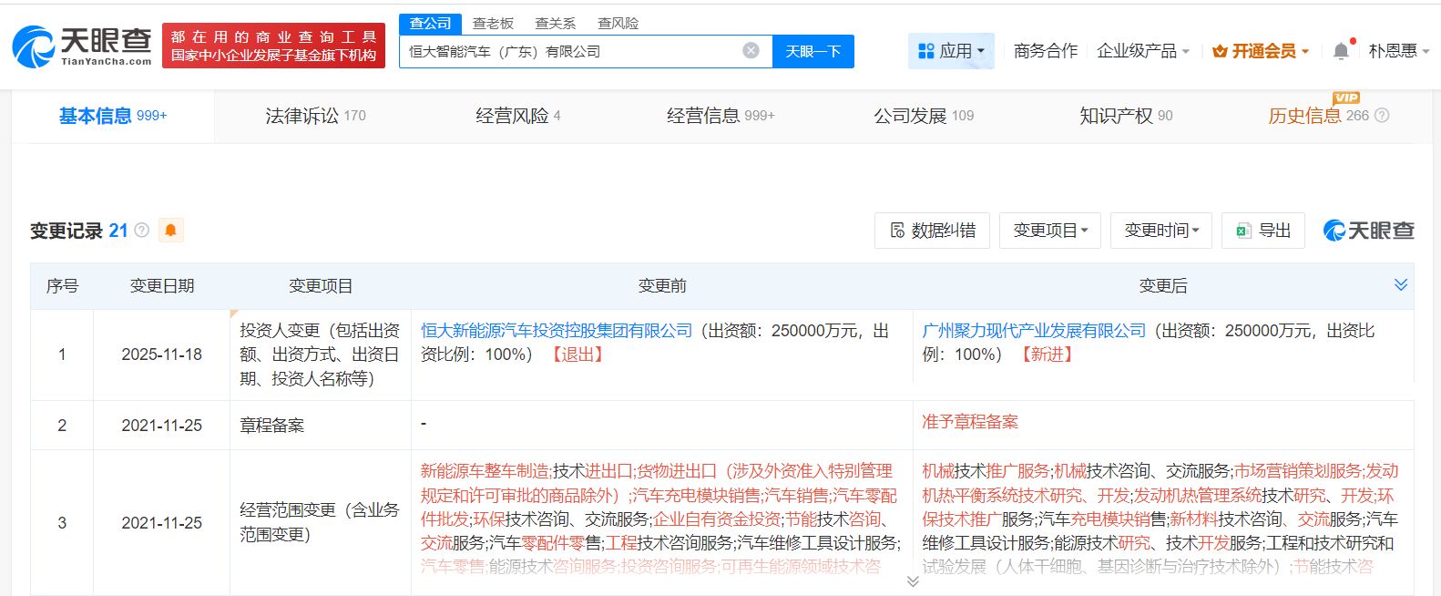
Task: Switch to the 基本信息 tab
Action: [113, 116]
